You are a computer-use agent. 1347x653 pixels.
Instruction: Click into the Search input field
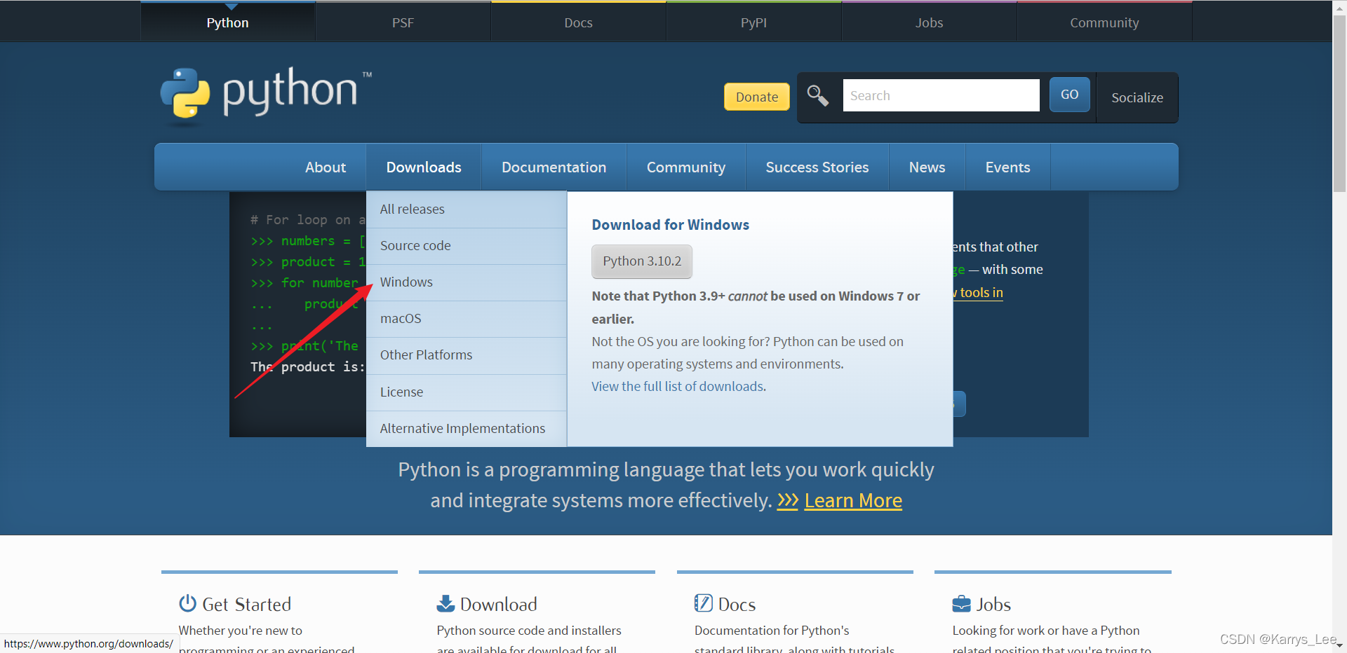(941, 95)
